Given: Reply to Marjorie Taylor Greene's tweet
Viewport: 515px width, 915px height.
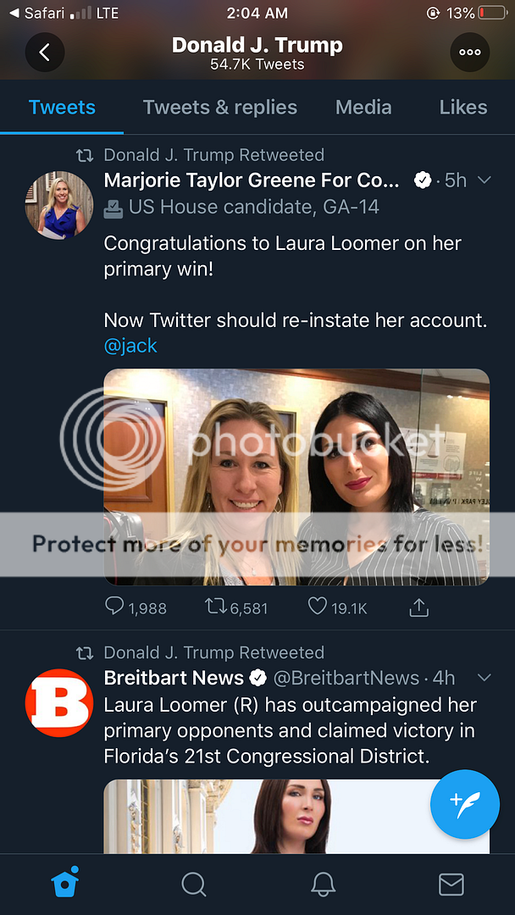Looking at the screenshot, I should point(115,607).
